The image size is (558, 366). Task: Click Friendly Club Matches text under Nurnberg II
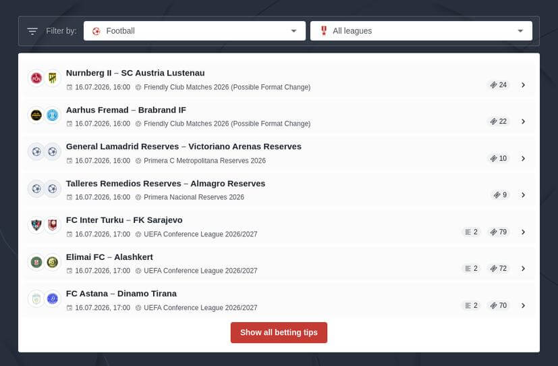(x=227, y=87)
